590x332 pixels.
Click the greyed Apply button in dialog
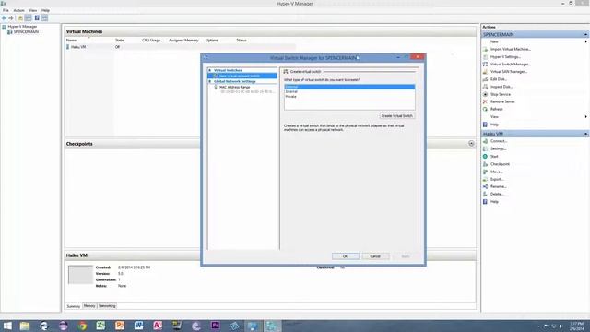[x=406, y=256]
